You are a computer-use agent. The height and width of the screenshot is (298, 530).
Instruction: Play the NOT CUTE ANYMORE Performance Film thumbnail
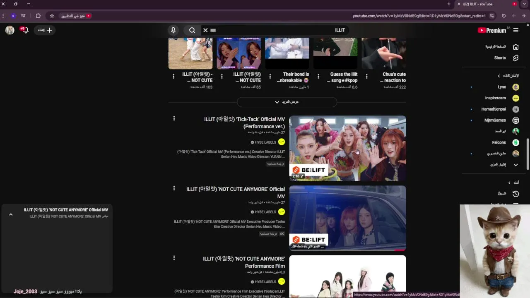click(x=347, y=276)
